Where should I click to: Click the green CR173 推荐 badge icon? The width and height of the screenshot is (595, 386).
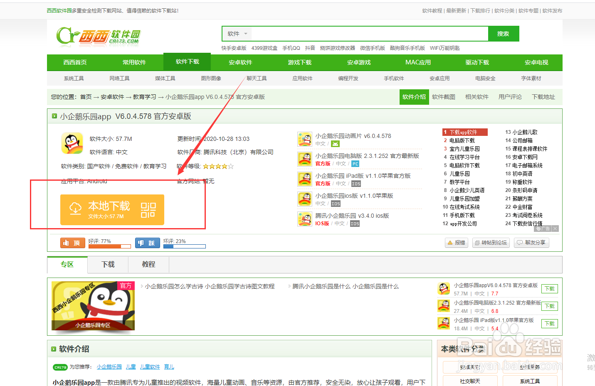pyautogui.click(x=60, y=367)
